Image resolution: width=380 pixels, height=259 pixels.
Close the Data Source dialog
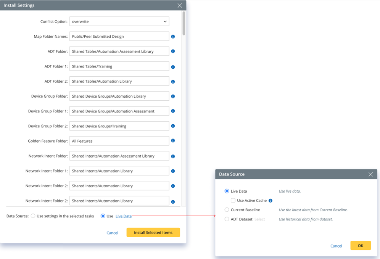370,174
